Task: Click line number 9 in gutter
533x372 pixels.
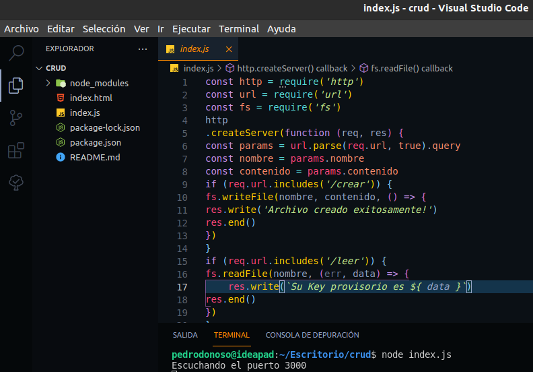Action: pyautogui.click(x=184, y=185)
